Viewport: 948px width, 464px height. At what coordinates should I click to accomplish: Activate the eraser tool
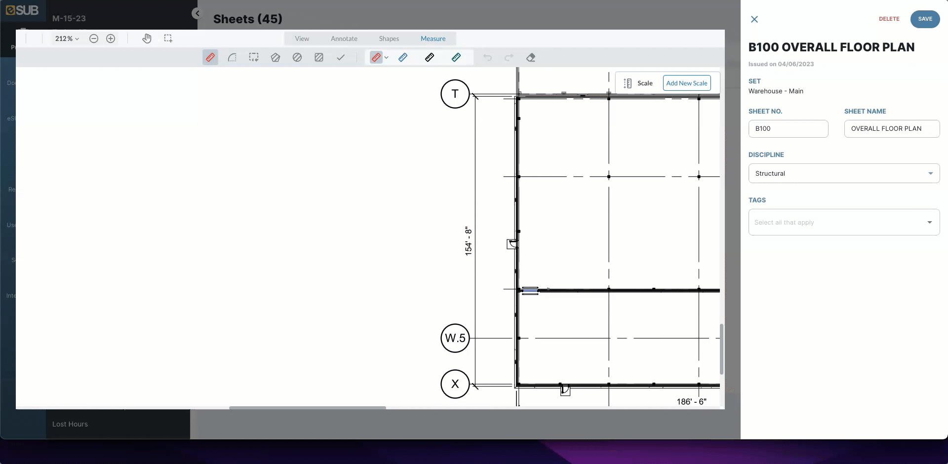coord(531,58)
